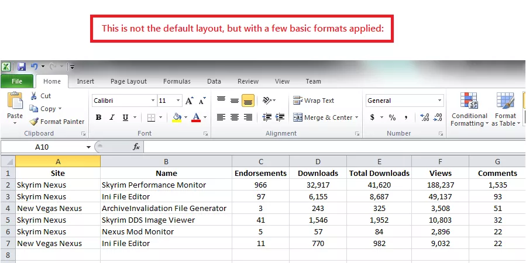The width and height of the screenshot is (526, 263).
Task: Apply Percent Style
Action: (392, 117)
